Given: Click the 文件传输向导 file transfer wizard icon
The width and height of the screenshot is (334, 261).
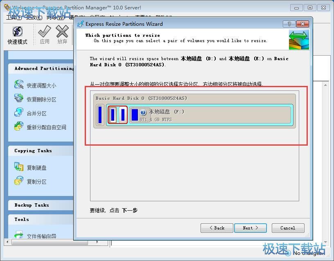Looking at the screenshot, I should [x=19, y=234].
